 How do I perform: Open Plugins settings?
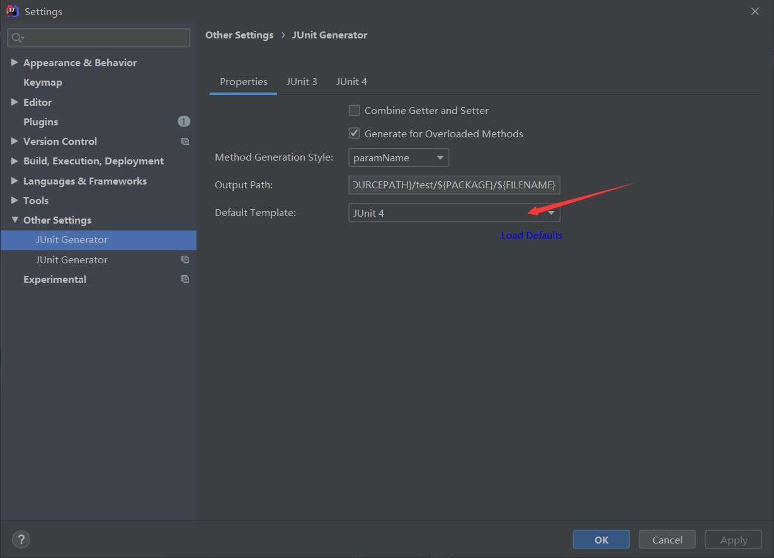pyautogui.click(x=40, y=122)
